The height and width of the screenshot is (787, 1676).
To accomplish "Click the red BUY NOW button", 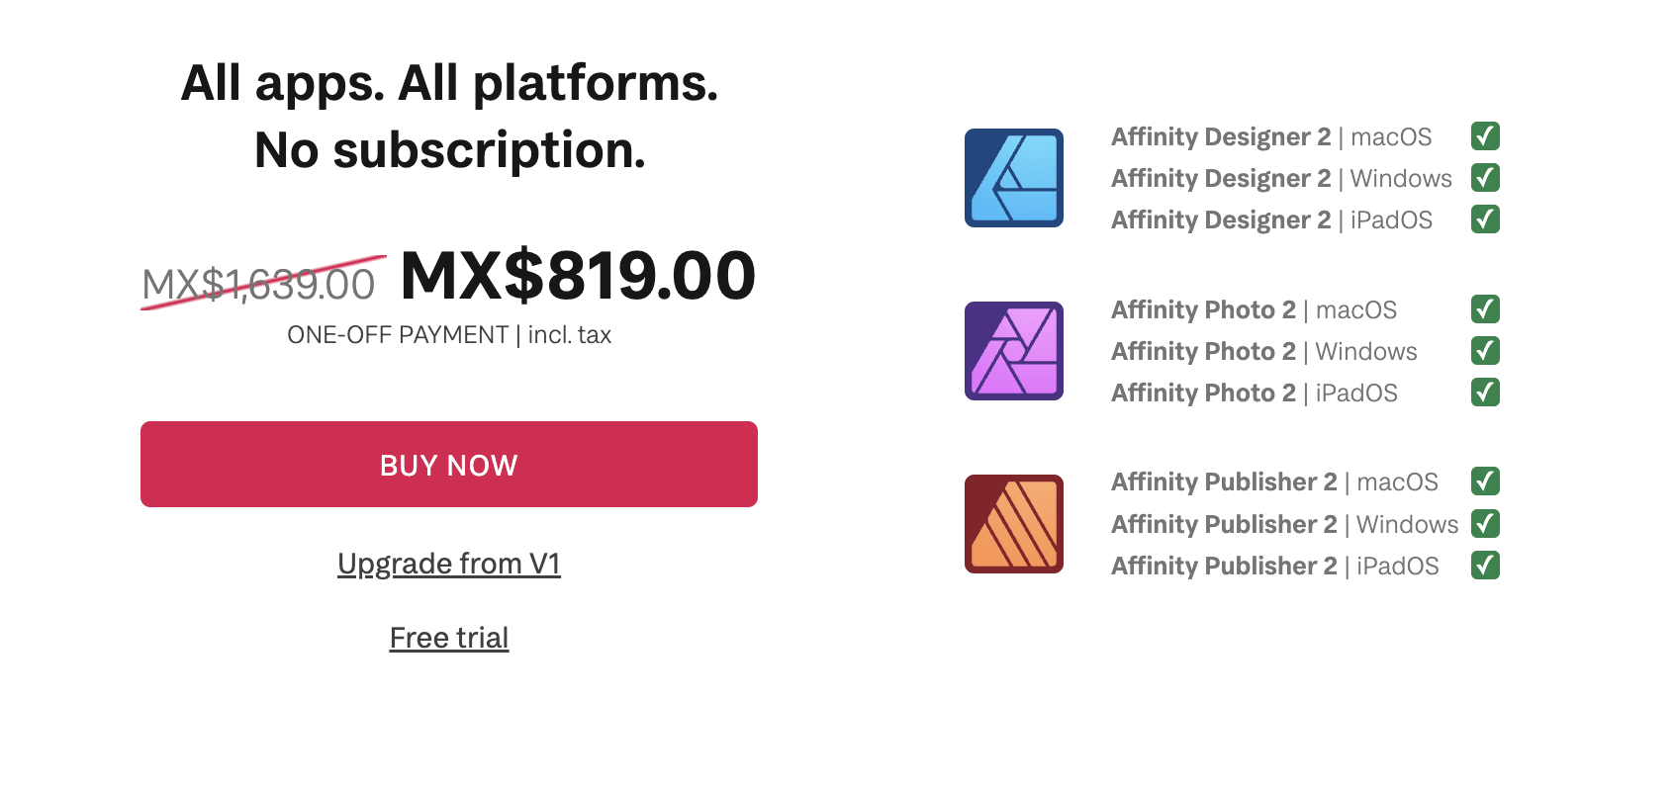I will 449,465.
